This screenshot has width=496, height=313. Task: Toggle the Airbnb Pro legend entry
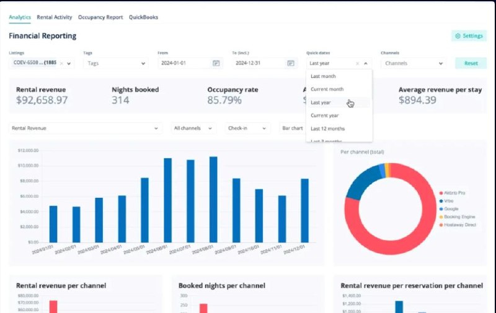pos(452,193)
